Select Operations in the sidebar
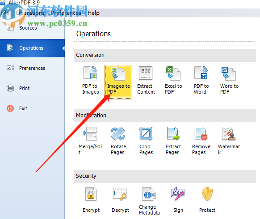 pos(32,48)
